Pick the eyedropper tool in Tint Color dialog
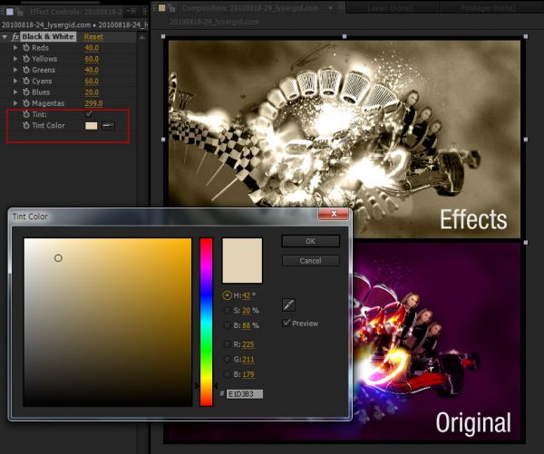544x454 pixels. [288, 304]
